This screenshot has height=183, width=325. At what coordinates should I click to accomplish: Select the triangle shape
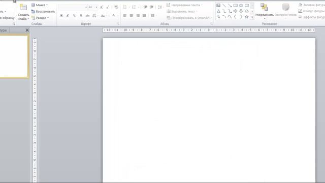218,11
